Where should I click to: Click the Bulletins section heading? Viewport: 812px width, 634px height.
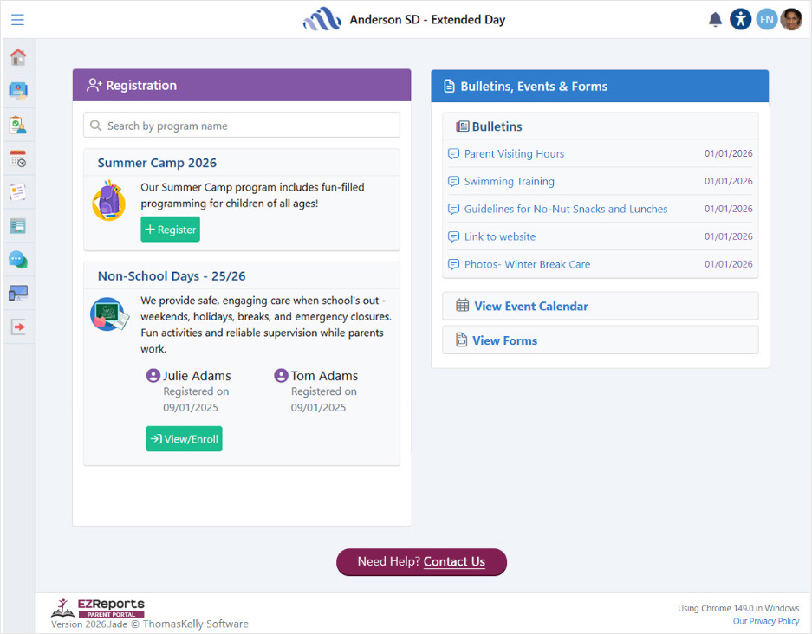click(497, 126)
